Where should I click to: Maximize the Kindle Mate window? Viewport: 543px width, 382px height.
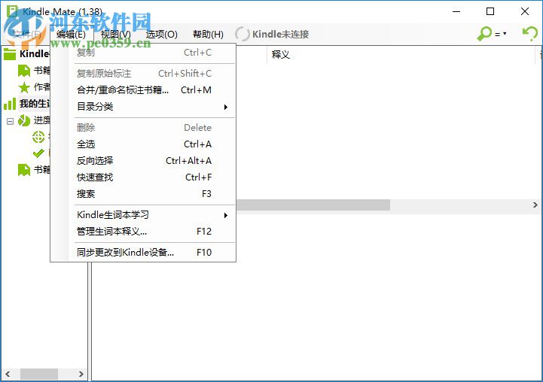tap(490, 11)
